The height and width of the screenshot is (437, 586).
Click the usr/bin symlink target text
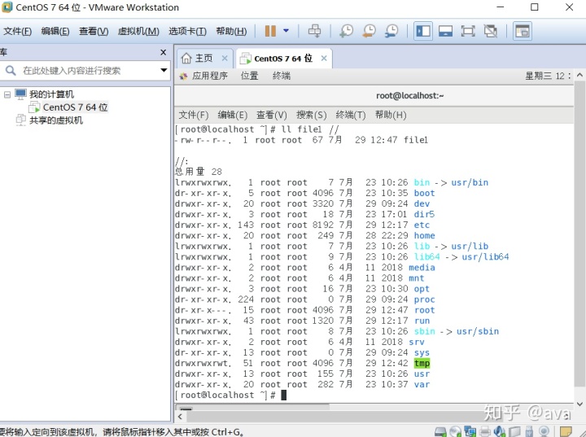(x=470, y=182)
